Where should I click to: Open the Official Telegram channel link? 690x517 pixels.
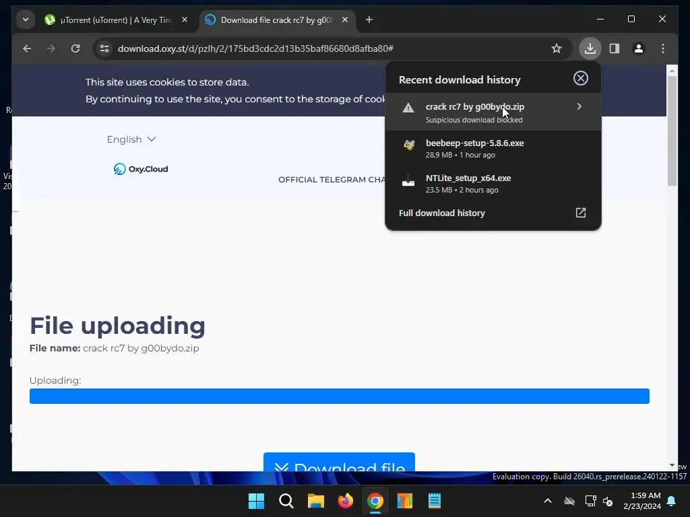tap(332, 179)
